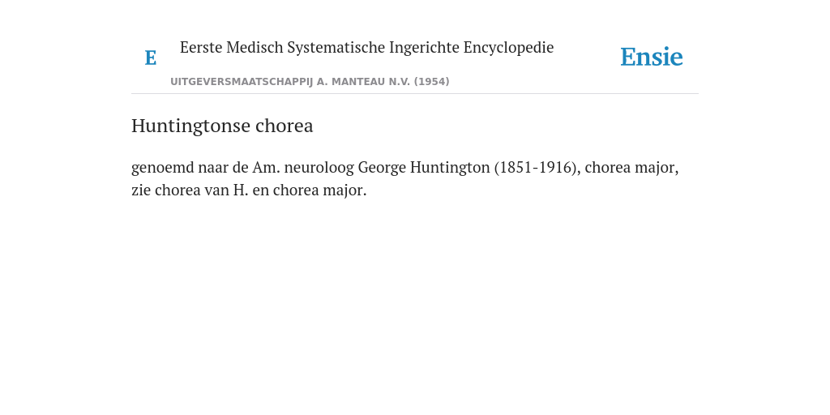The width and height of the screenshot is (830, 415).
Task: Click the word Huntingtonse in the heading
Action: pos(191,126)
